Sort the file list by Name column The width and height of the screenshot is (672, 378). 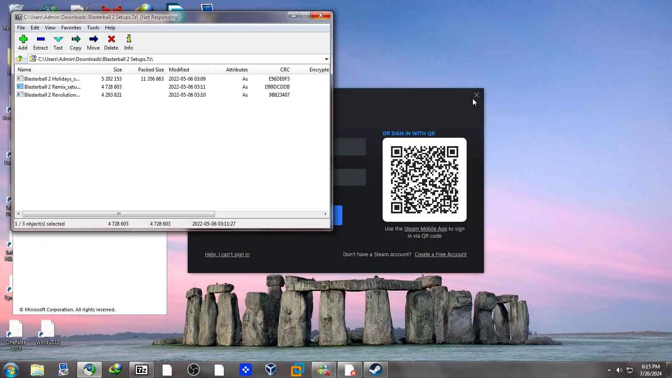(48, 70)
